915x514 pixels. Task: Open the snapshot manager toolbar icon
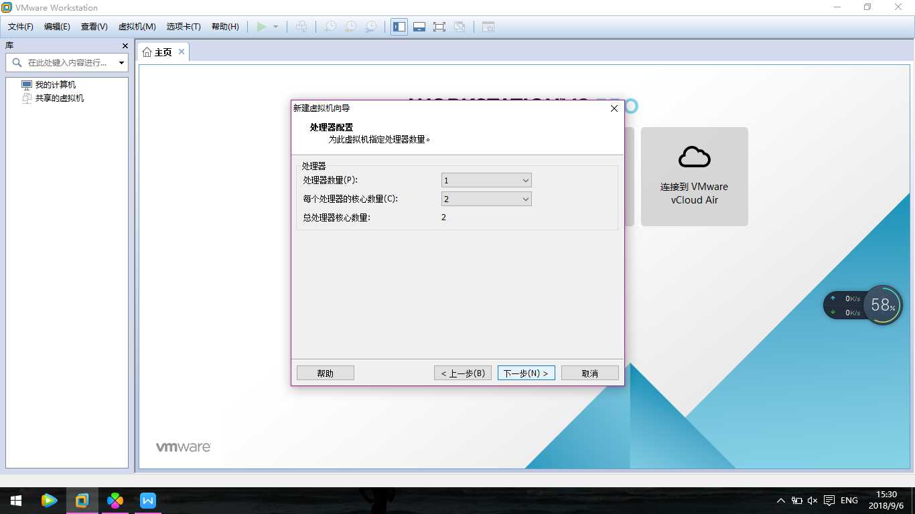370,27
